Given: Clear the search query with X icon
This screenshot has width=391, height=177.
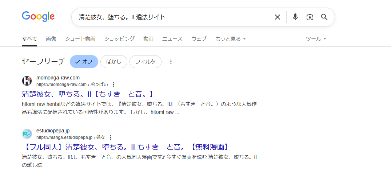Looking at the screenshot, I should pyautogui.click(x=277, y=17).
